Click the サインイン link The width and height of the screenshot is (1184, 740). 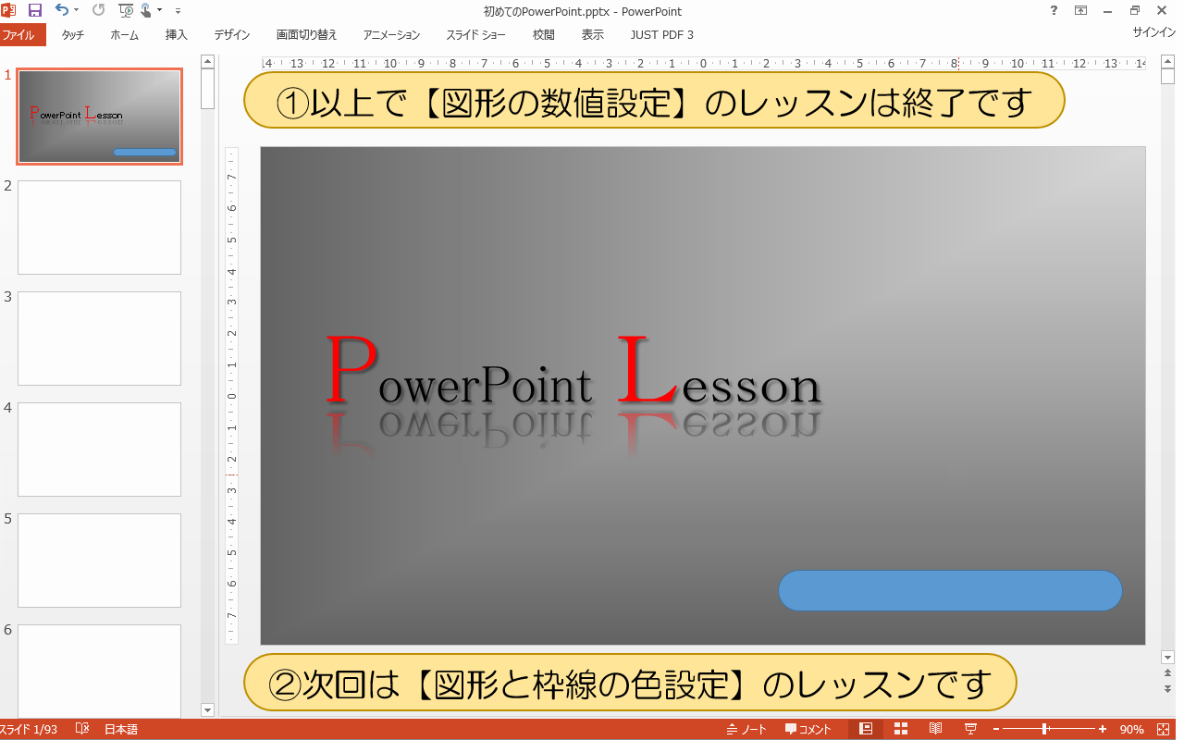pos(1154,31)
